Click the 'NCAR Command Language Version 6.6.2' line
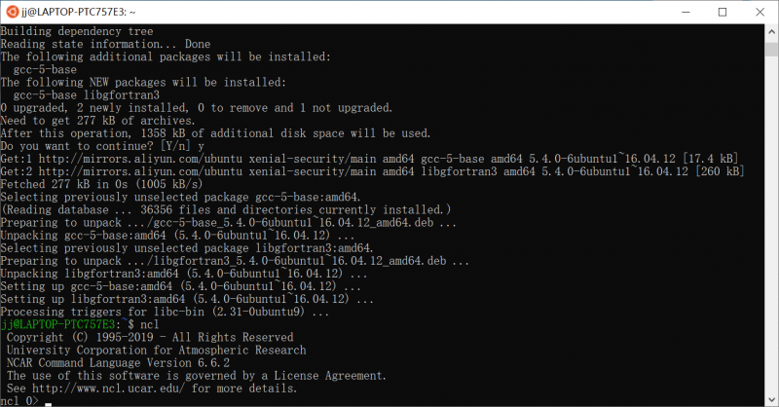 118,362
